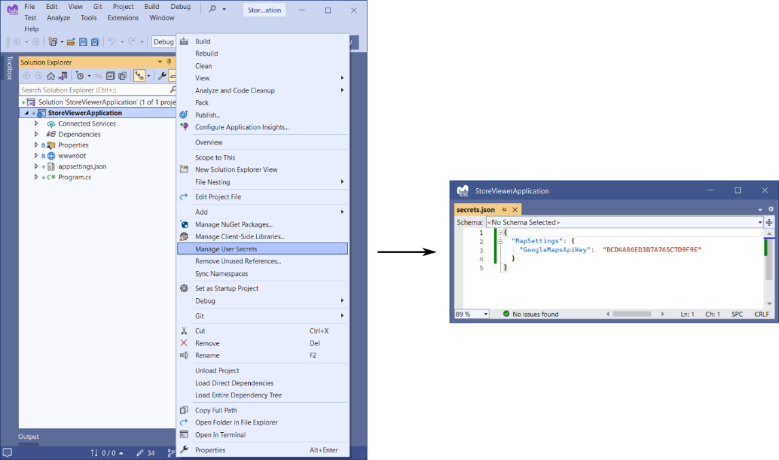This screenshot has width=779, height=460.
Task: Click the No issues found status indicator
Action: pyautogui.click(x=531, y=314)
